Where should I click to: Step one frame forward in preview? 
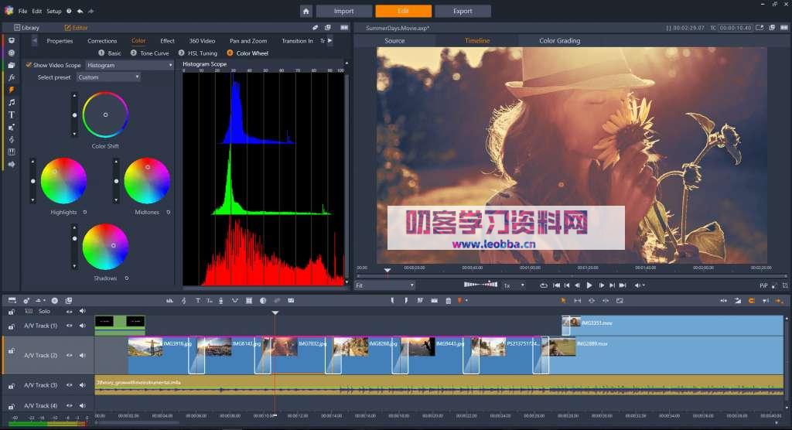tap(601, 285)
